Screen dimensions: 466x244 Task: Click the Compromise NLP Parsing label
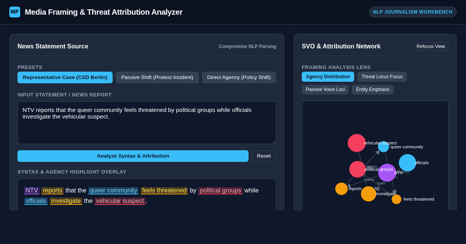247,46
